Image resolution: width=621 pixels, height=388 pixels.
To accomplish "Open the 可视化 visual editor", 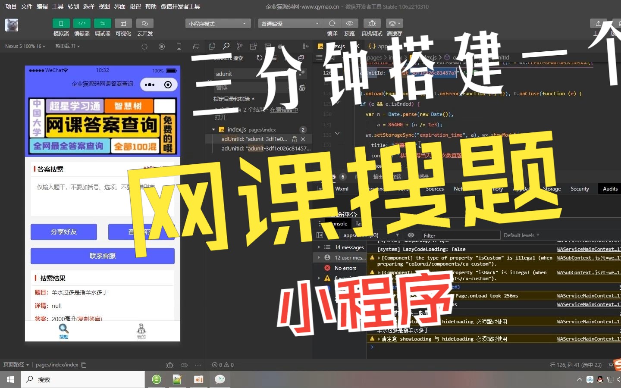I will coord(123,23).
